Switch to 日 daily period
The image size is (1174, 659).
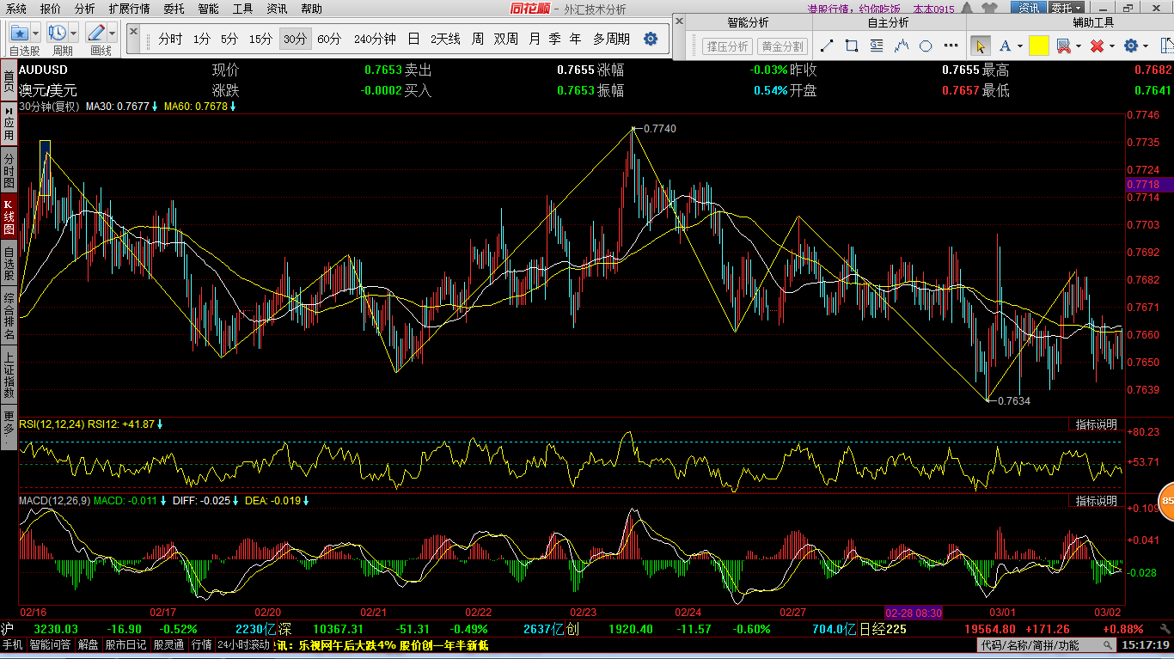pos(413,39)
